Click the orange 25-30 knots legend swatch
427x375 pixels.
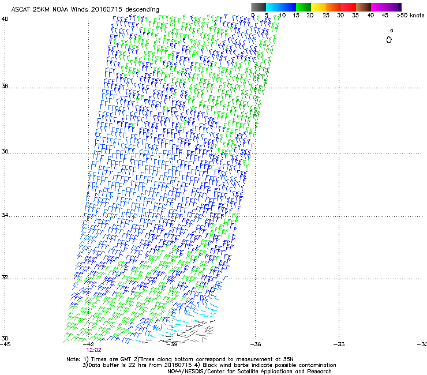334,7
